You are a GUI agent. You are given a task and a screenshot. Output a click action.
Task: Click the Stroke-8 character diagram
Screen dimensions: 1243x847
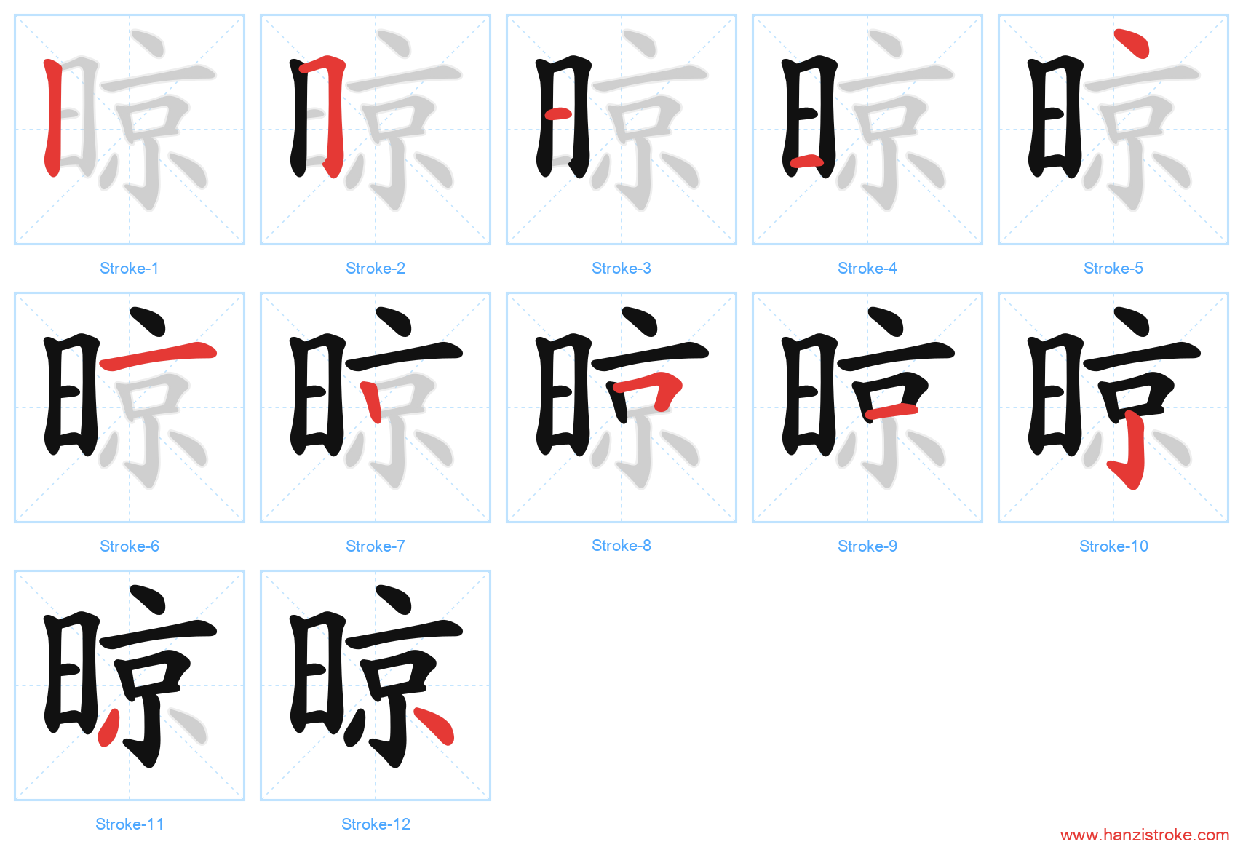(621, 407)
